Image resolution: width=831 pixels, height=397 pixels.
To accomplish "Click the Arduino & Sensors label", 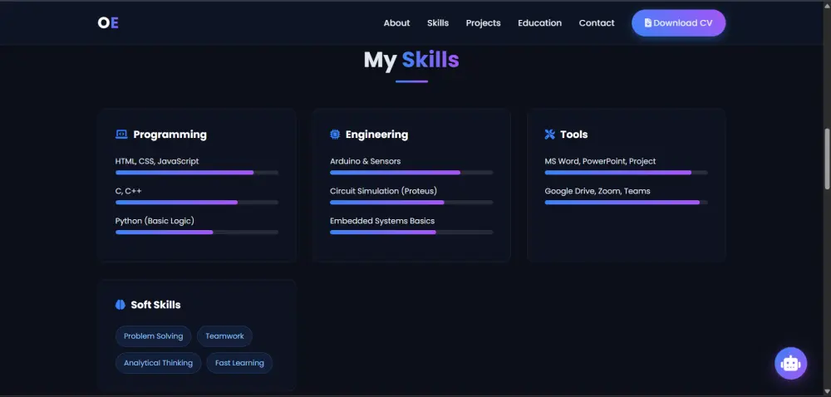I will click(x=365, y=161).
